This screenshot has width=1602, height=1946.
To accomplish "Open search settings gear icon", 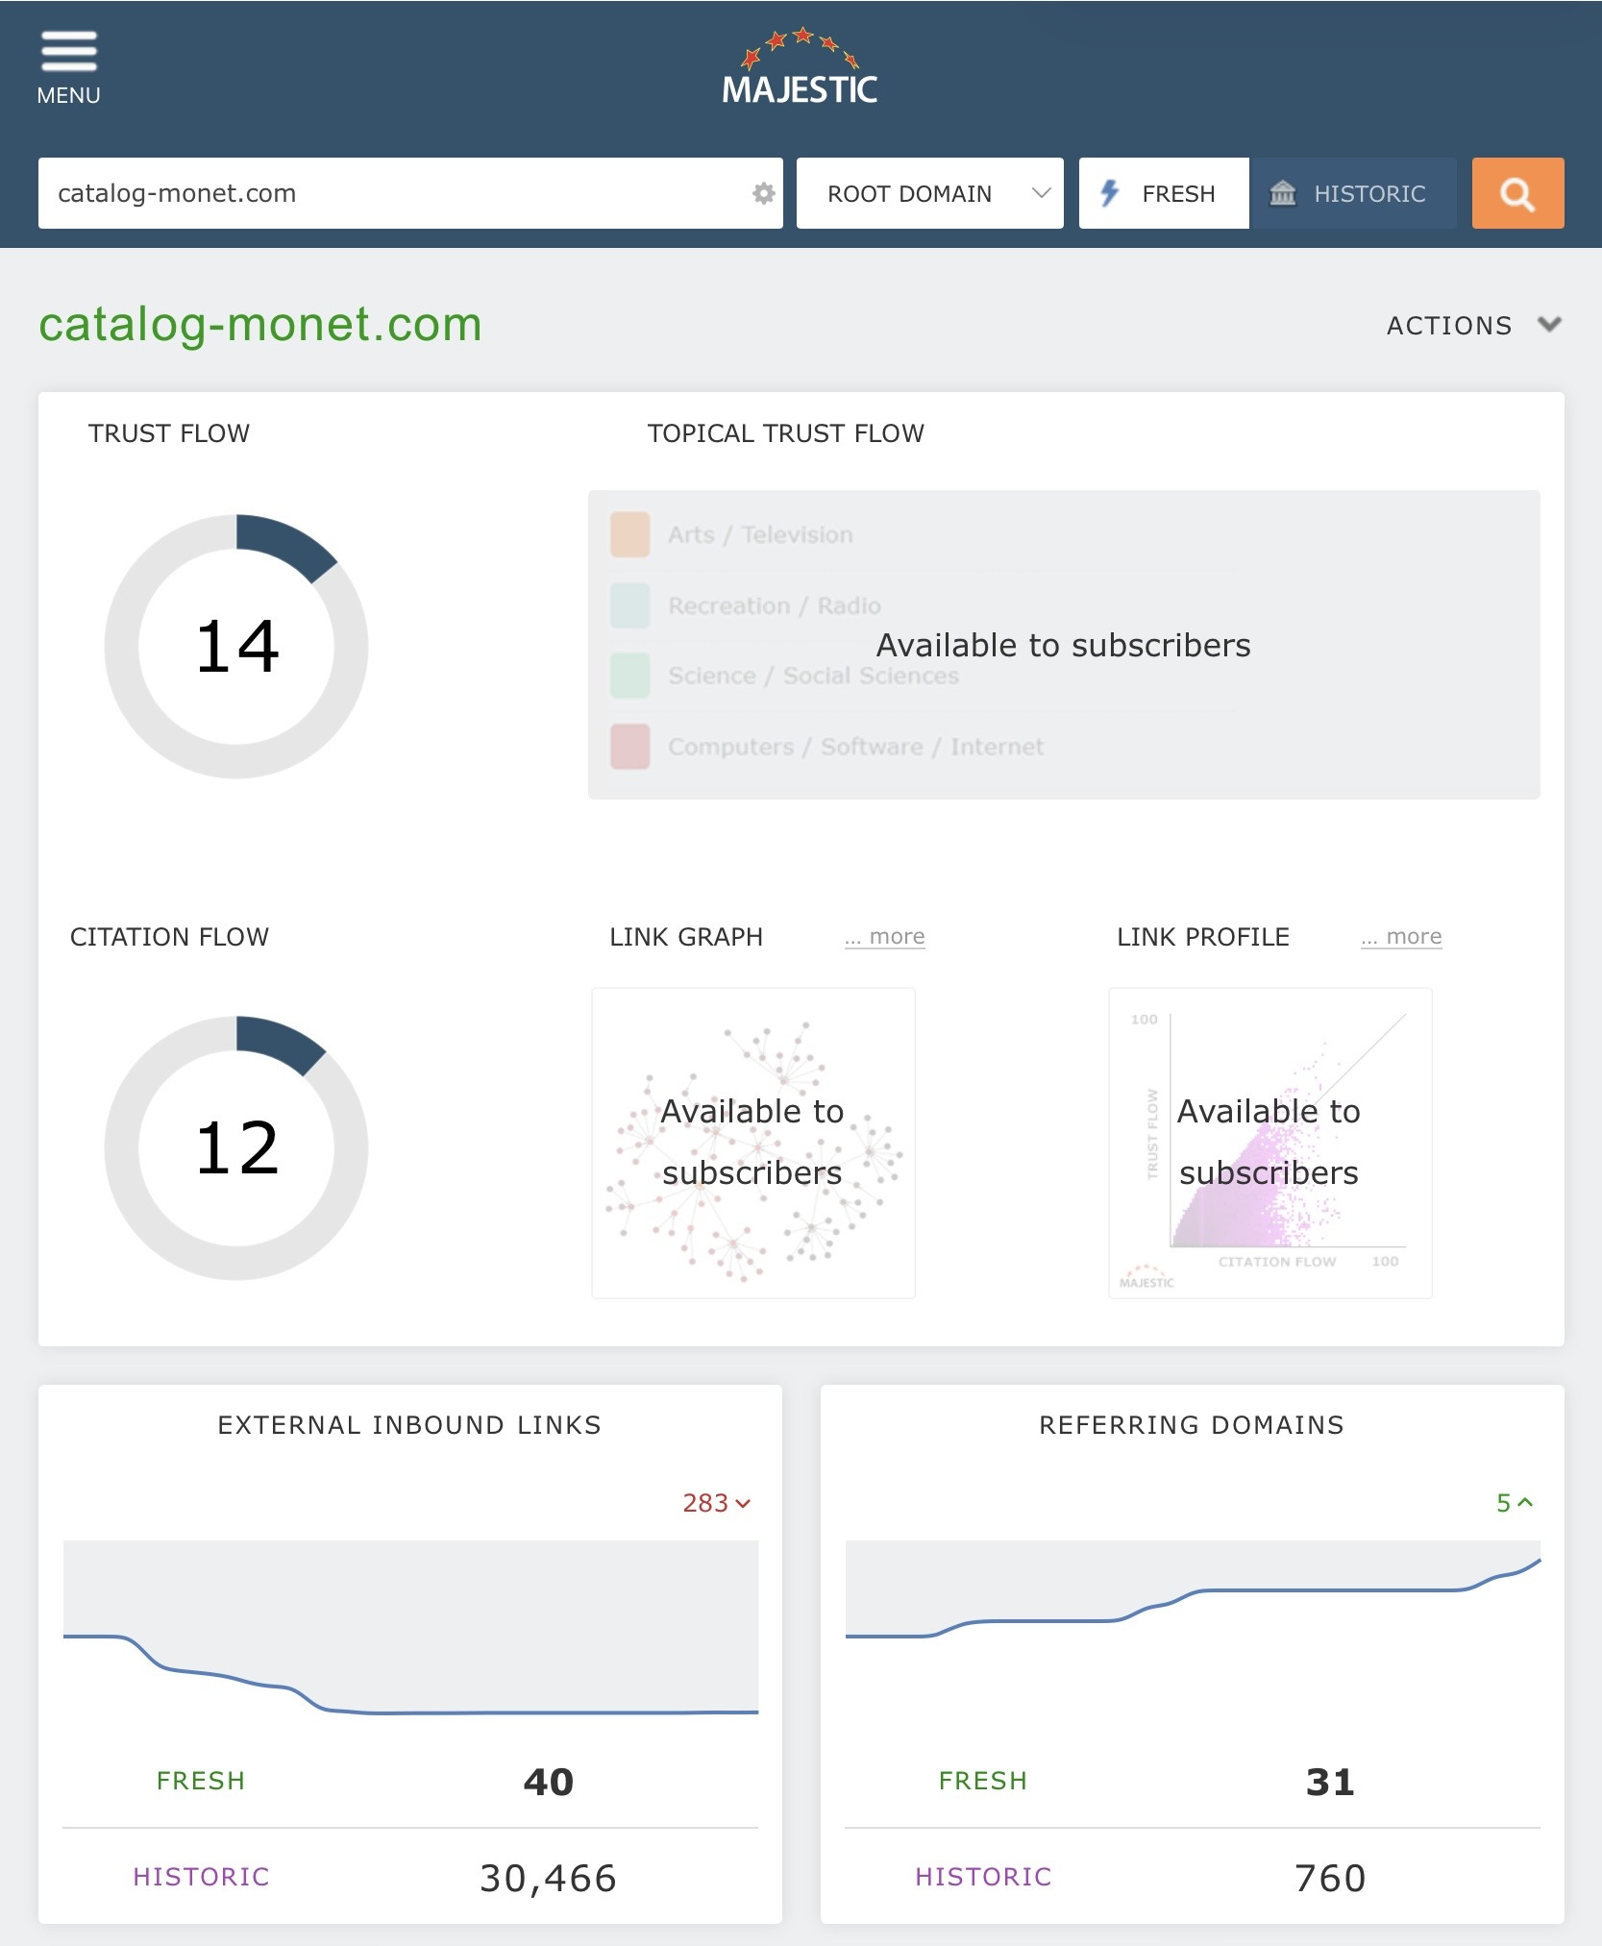I will (763, 193).
